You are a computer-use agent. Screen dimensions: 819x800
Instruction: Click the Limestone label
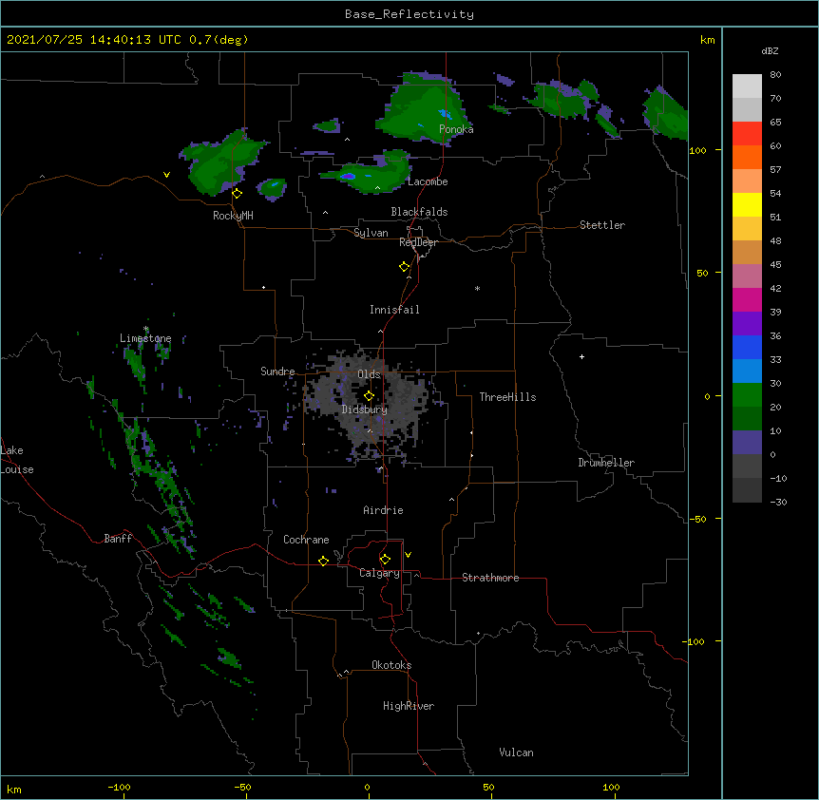[x=145, y=338]
